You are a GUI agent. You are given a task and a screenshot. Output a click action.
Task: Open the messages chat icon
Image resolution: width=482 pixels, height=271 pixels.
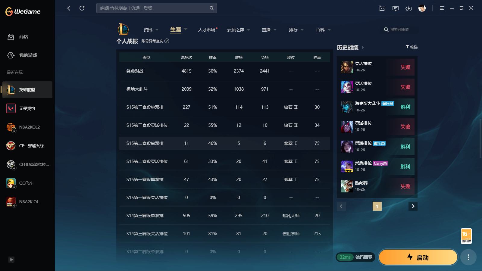click(x=396, y=8)
